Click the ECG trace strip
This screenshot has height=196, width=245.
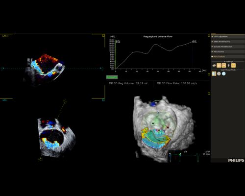point(185,156)
